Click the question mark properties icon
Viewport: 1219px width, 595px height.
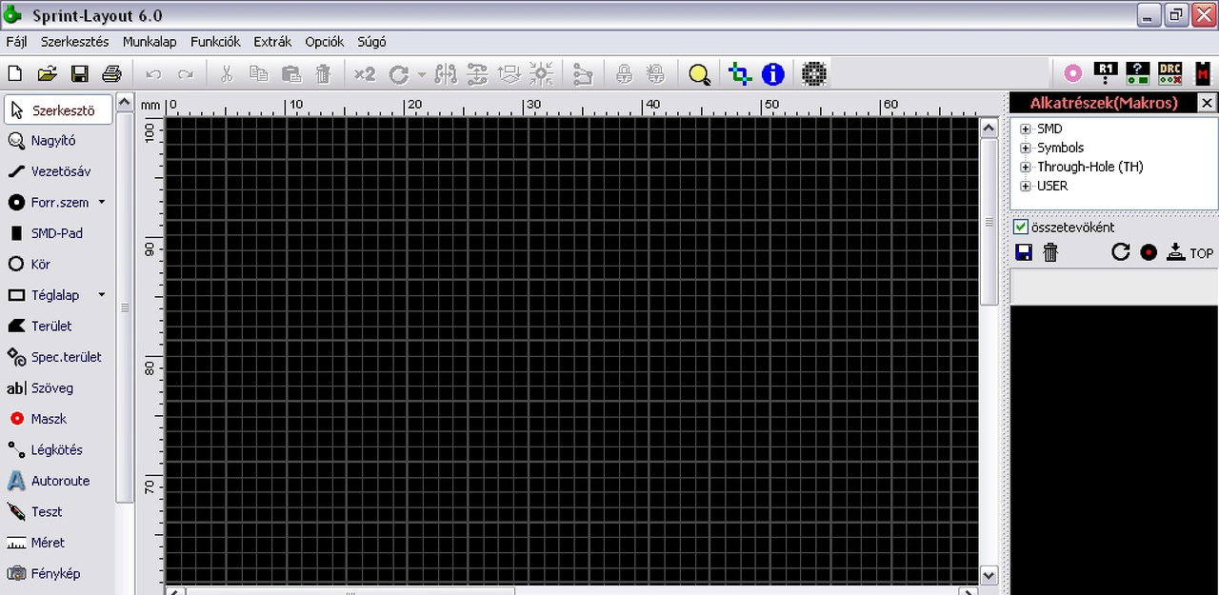[1138, 73]
